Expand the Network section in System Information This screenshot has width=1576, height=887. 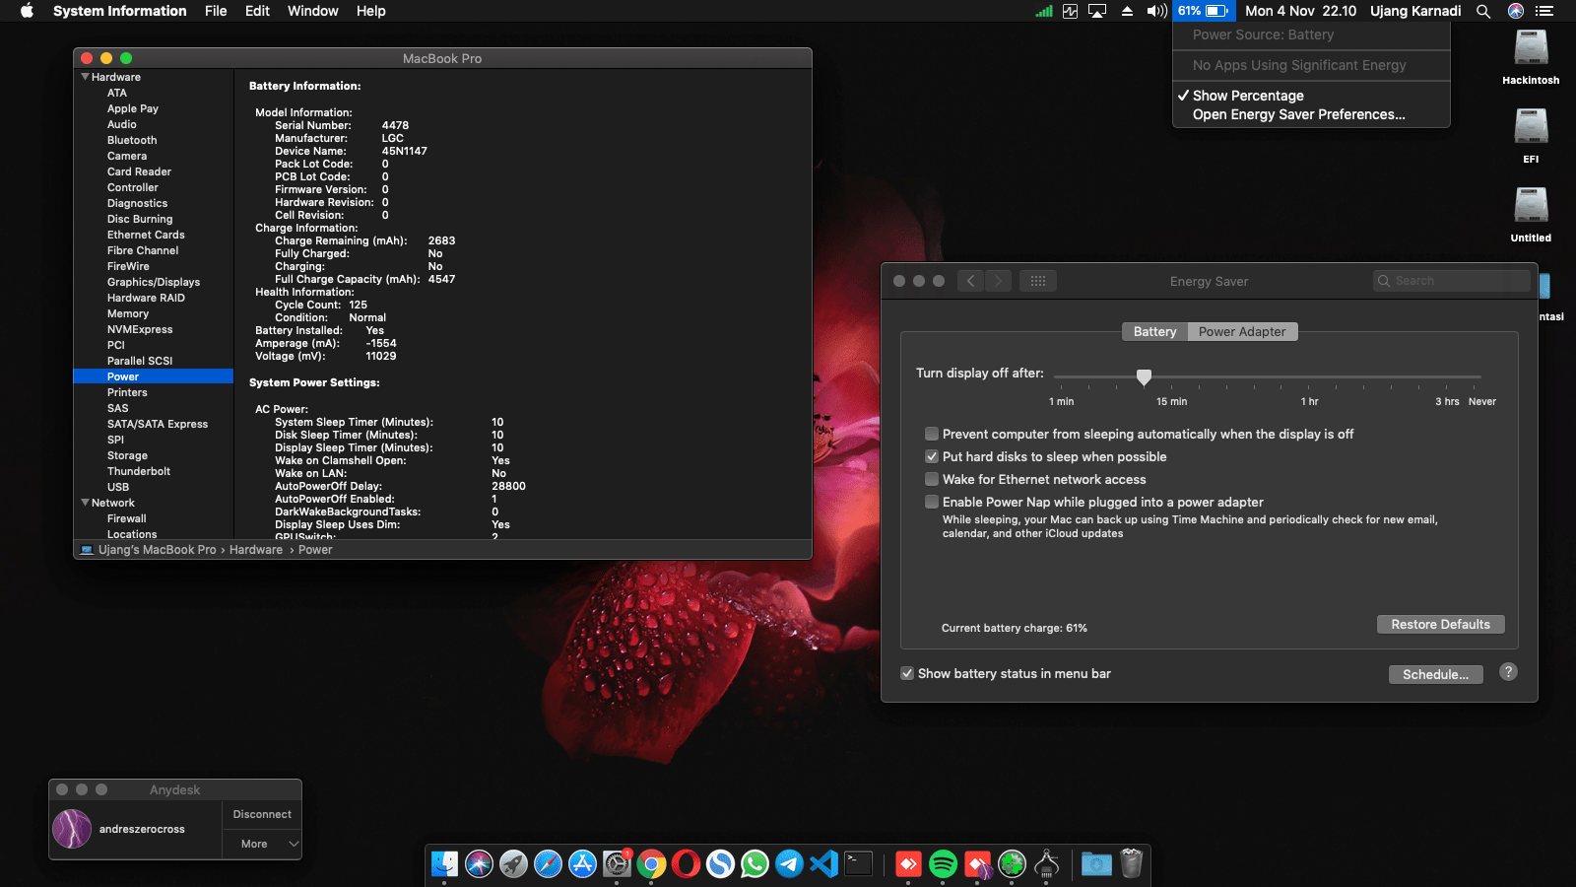(85, 503)
